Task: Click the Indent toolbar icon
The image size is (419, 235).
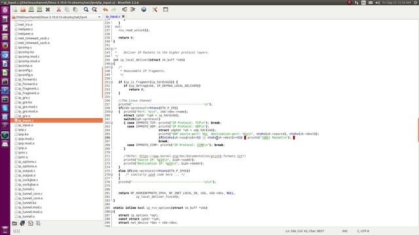Action: click(x=133, y=10)
